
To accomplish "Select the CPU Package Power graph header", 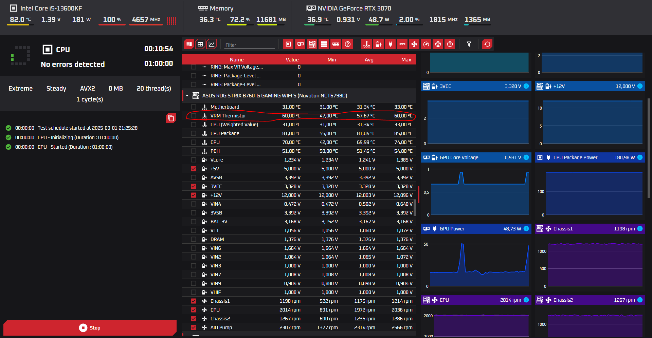I will pyautogui.click(x=590, y=157).
